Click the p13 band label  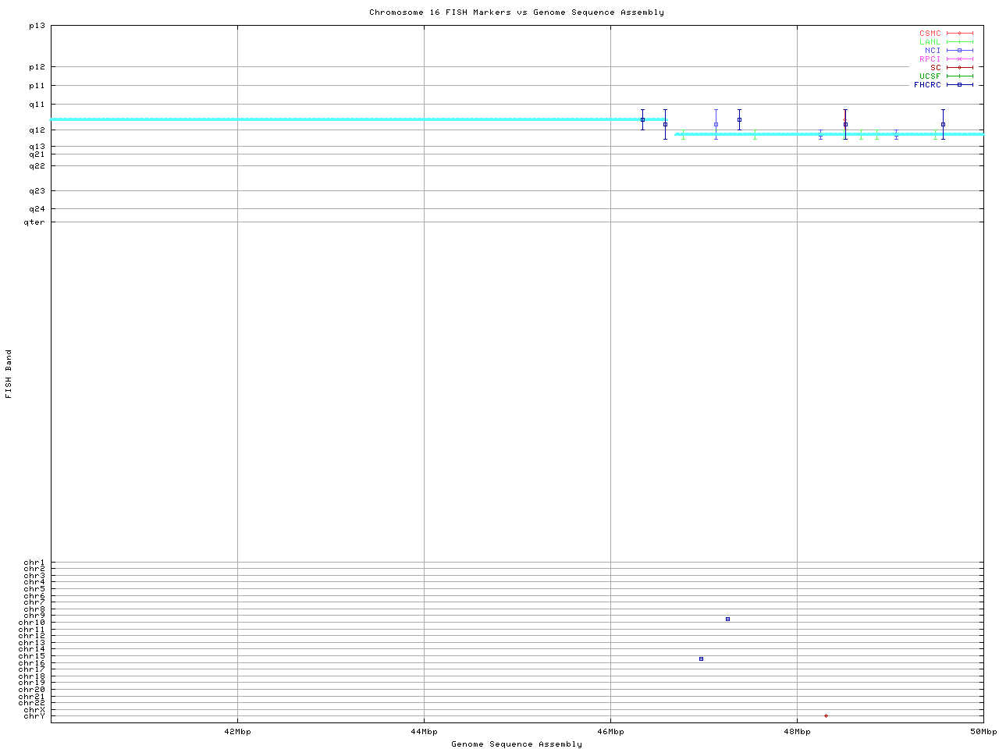pos(37,26)
